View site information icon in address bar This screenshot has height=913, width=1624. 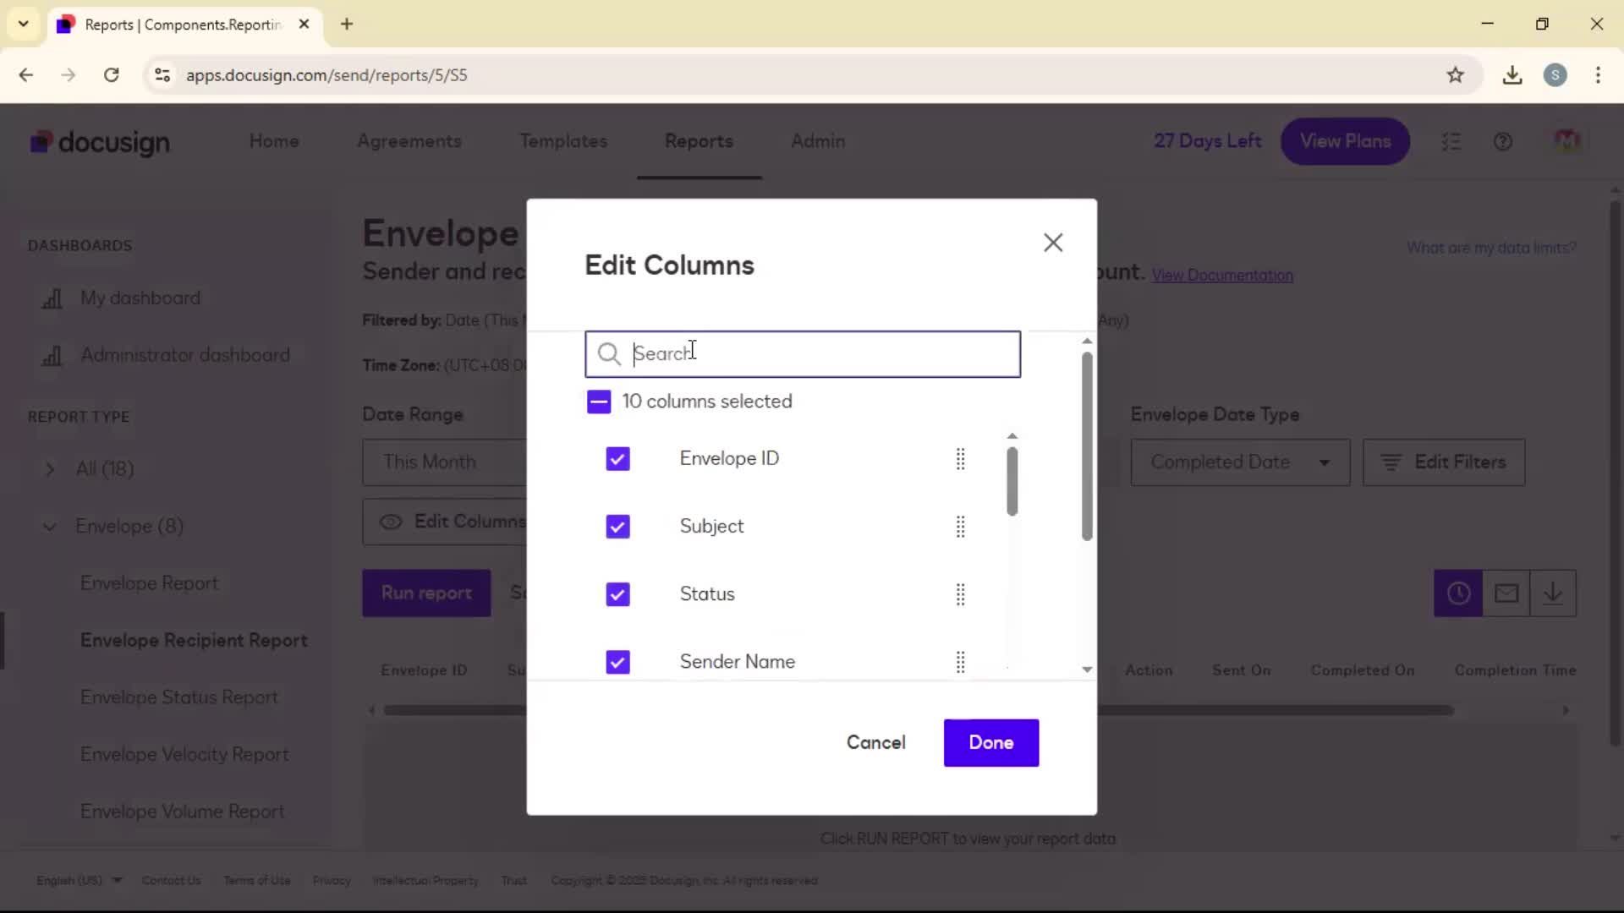pos(162,74)
